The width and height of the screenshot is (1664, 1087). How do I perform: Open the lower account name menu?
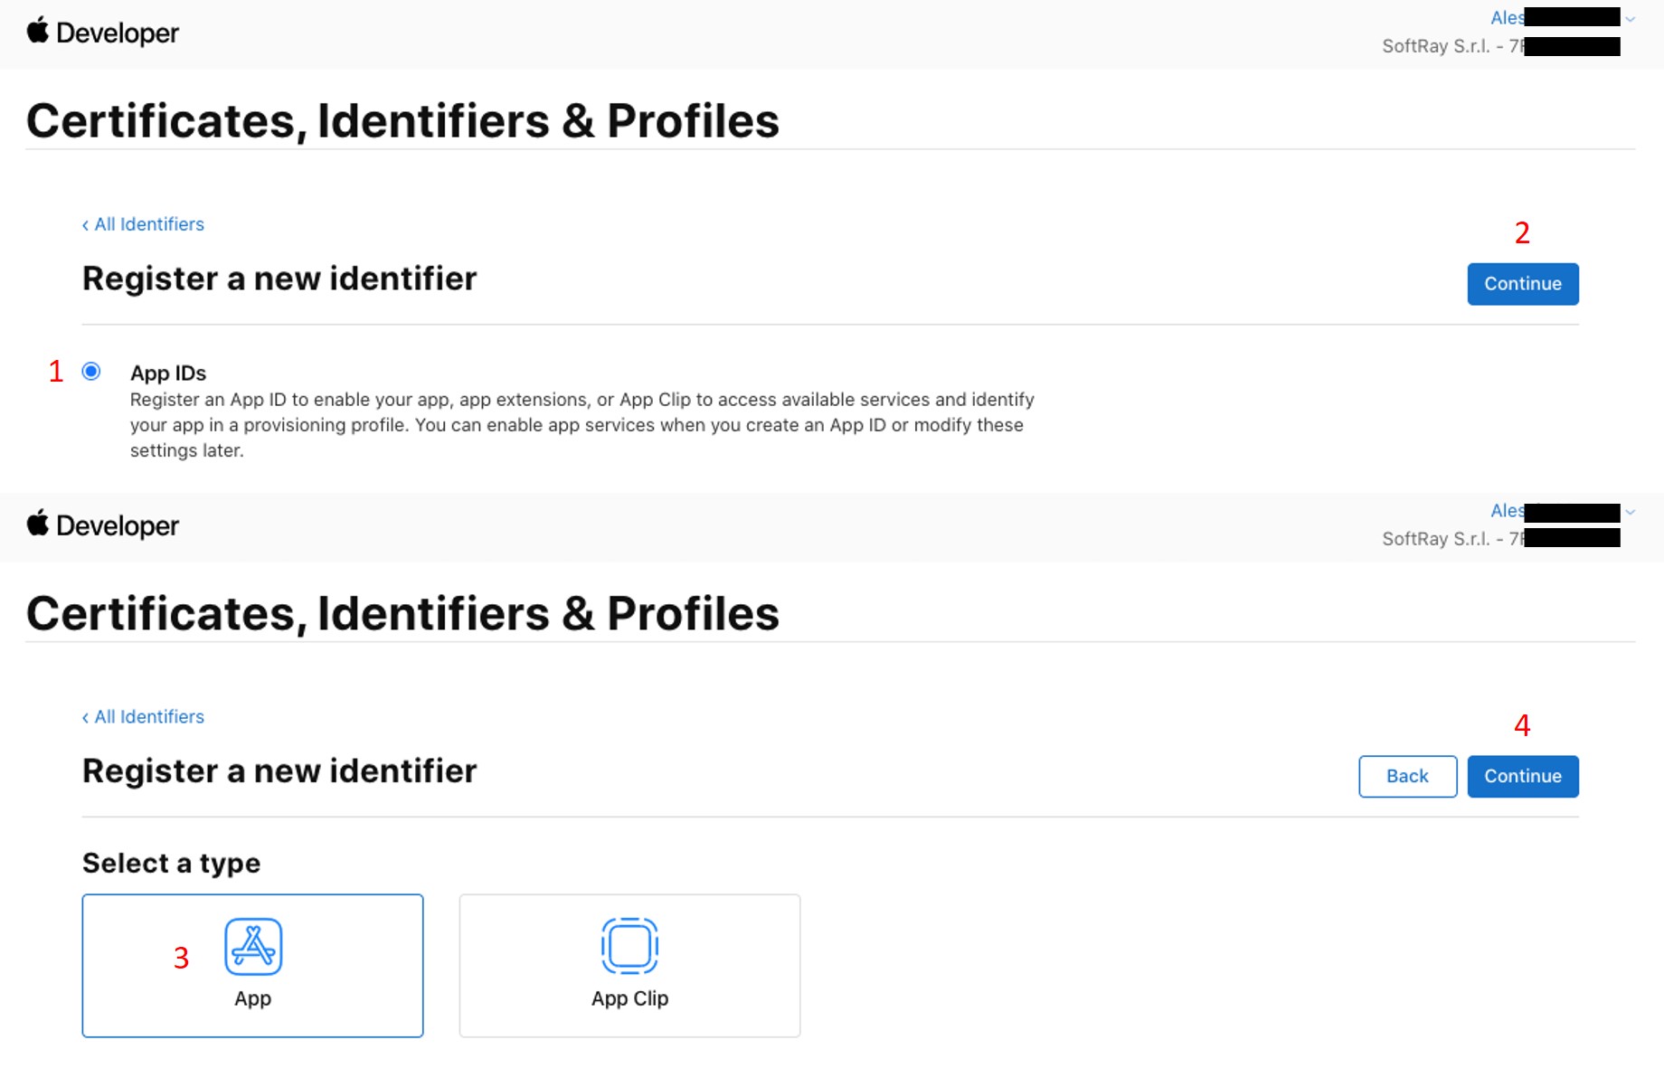click(x=1508, y=511)
